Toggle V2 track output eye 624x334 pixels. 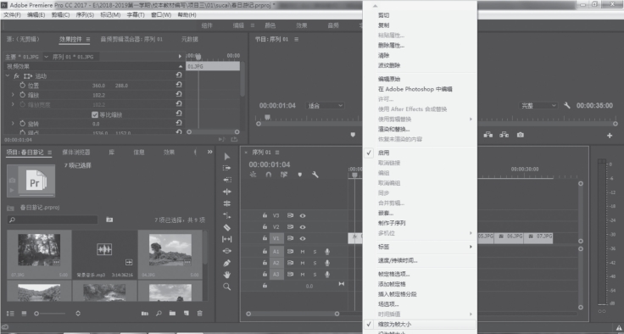click(x=303, y=227)
